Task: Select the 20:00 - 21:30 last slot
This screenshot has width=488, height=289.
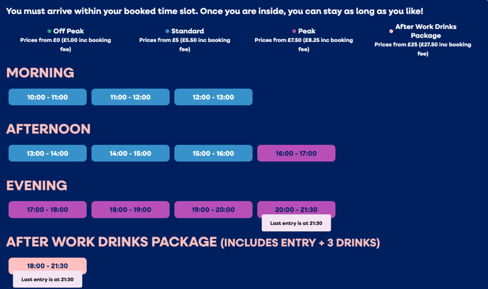Action: [296, 209]
